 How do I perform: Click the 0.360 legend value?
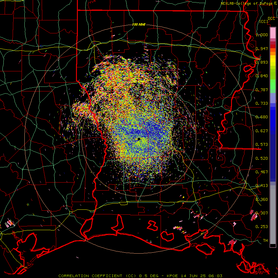pyautogui.click(x=262, y=200)
